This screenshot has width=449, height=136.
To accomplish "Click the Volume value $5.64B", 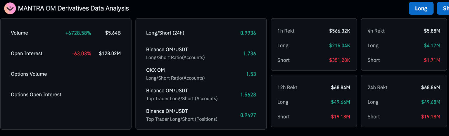I will 113,33.
